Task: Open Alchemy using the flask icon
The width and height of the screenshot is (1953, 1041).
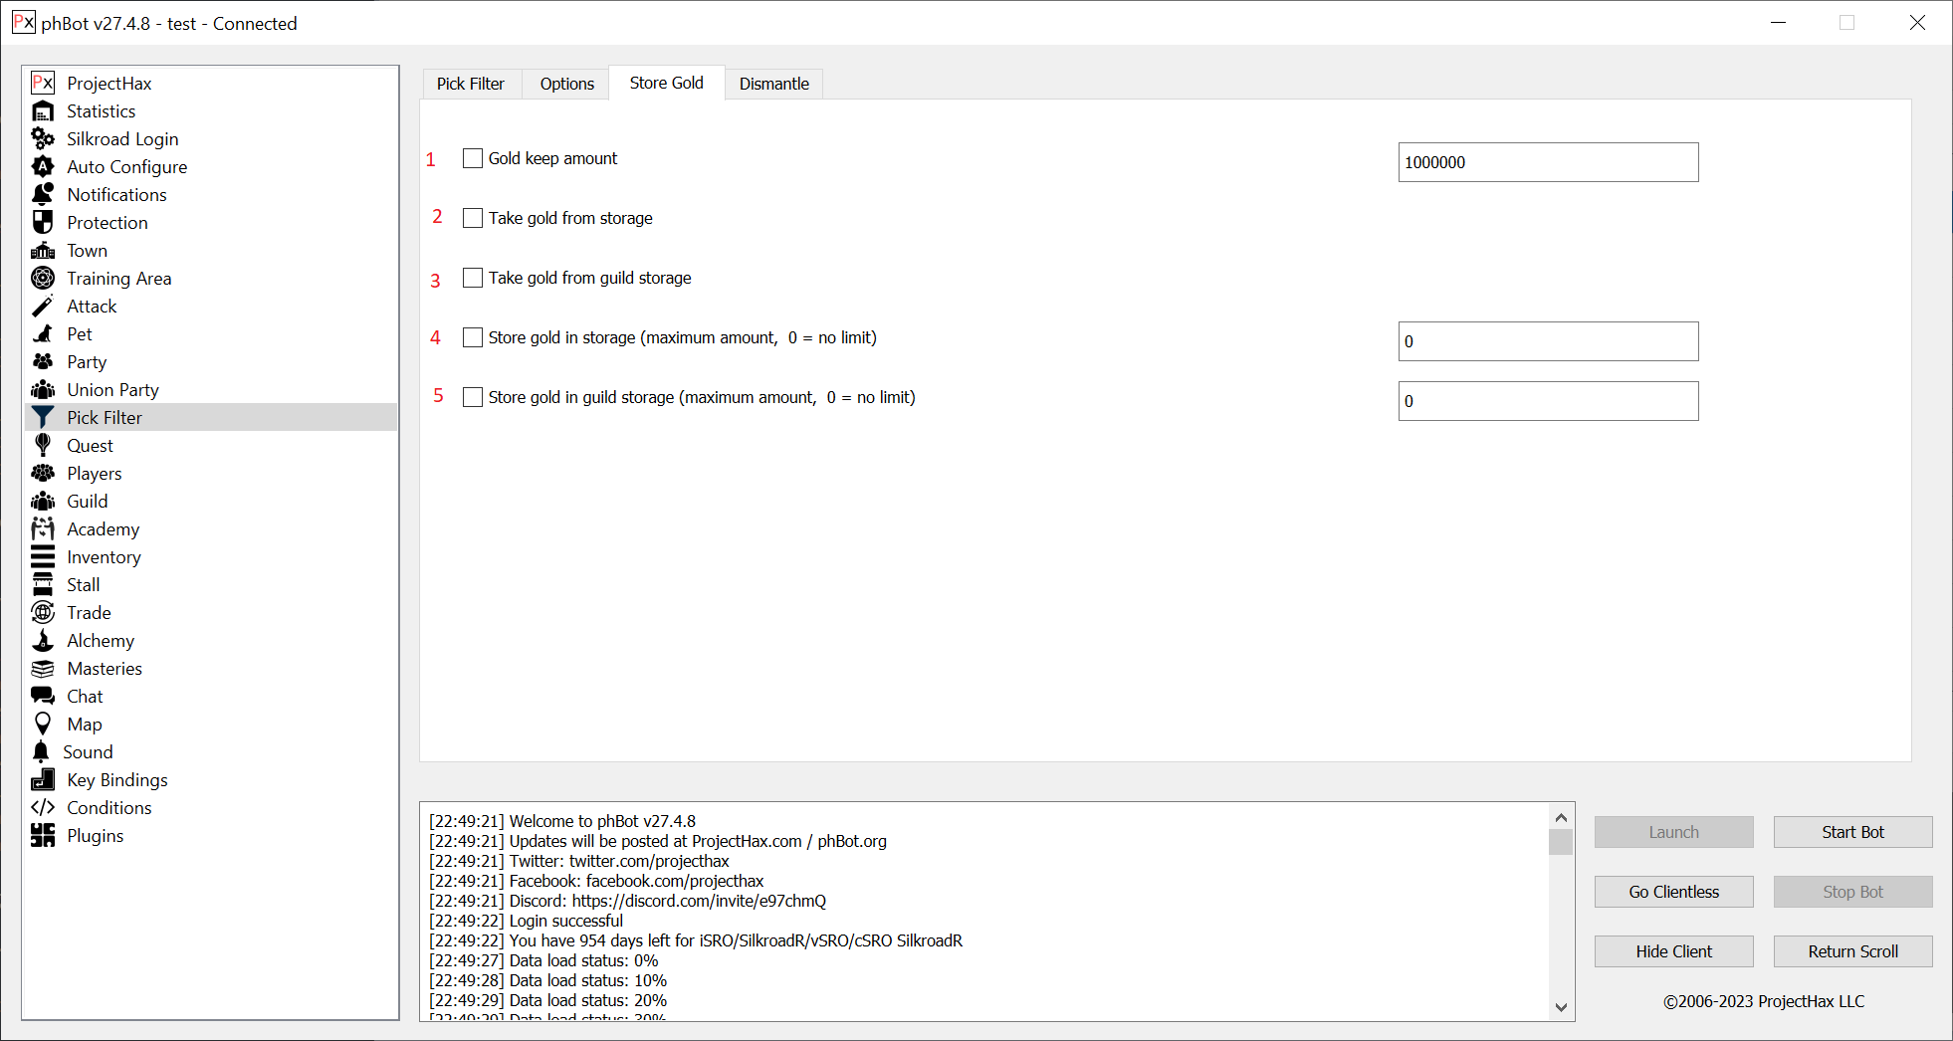Action: click(43, 641)
